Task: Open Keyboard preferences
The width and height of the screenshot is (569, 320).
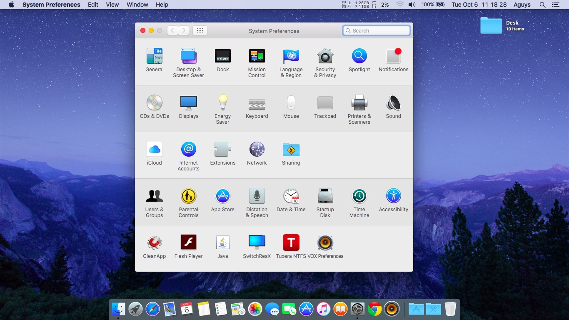Action: [x=257, y=107]
